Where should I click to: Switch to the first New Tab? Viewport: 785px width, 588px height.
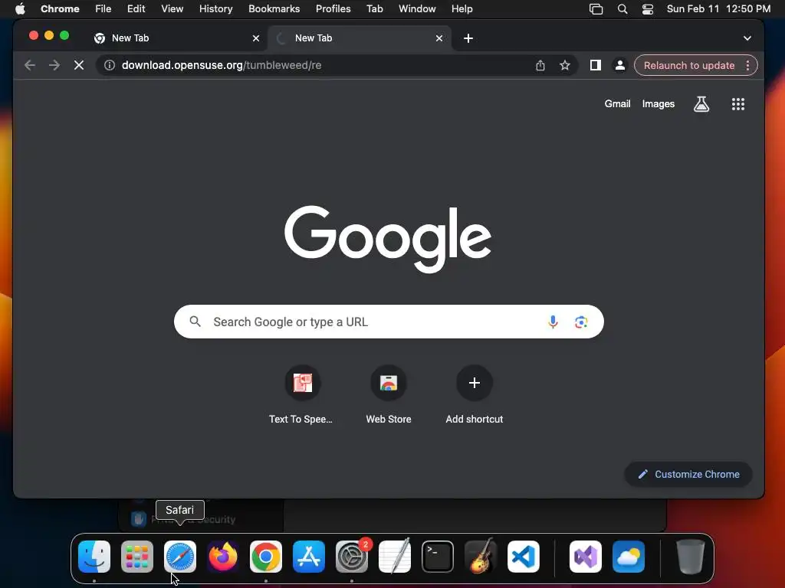pyautogui.click(x=176, y=38)
